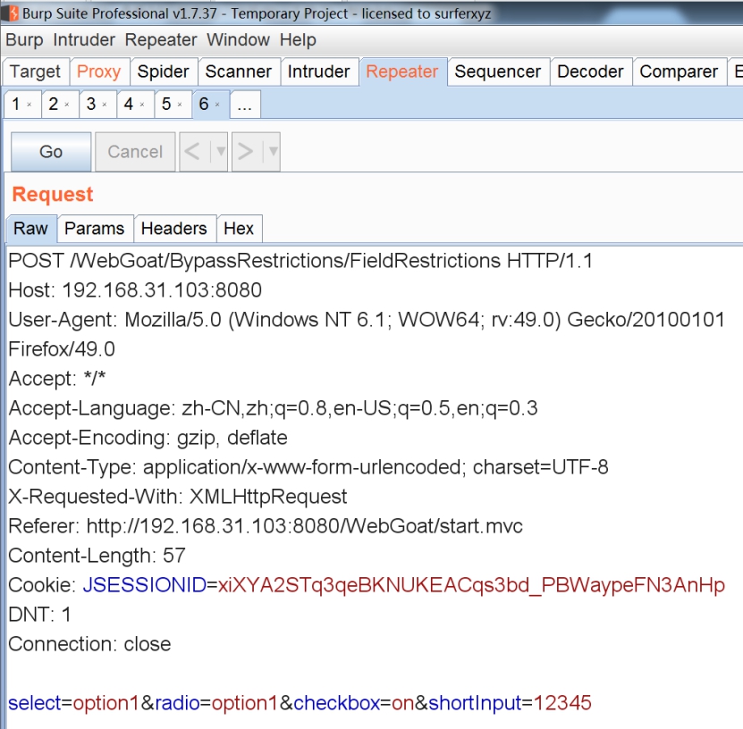The height and width of the screenshot is (729, 743).
Task: Close Repeater tab 5 with its x
Action: pos(180,105)
